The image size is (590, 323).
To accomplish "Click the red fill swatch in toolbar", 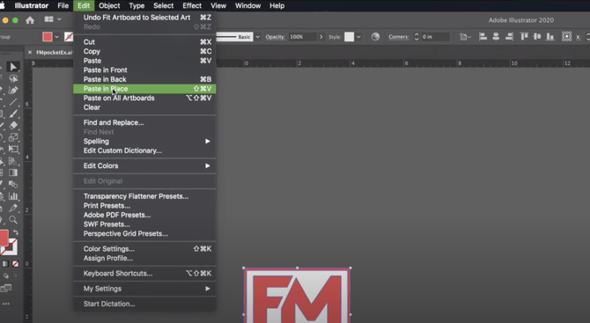I will (x=4, y=239).
